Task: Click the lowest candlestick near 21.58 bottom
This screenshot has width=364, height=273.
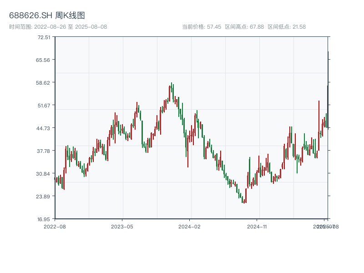Action: tap(244, 201)
